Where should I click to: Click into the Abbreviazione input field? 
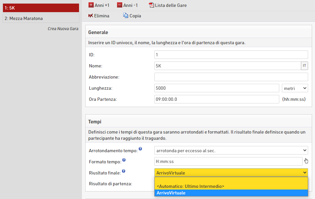pyautogui.click(x=231, y=77)
